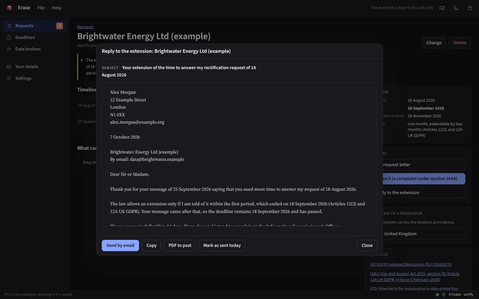The image size is (479, 299).
Task: Open Deadlines in the sidebar
Action: click(x=35, y=38)
